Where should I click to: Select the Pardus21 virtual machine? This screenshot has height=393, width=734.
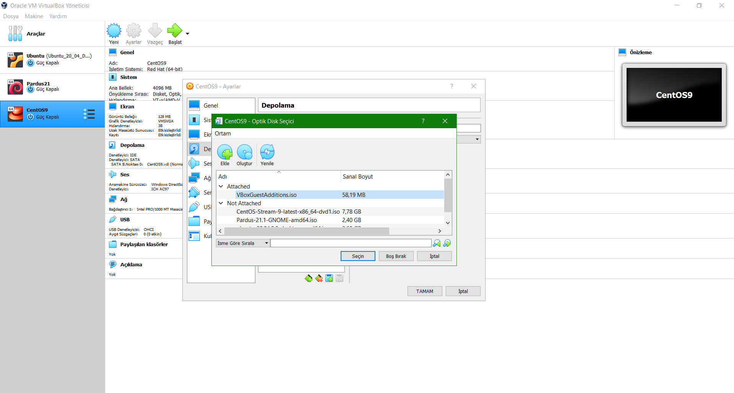tap(52, 87)
